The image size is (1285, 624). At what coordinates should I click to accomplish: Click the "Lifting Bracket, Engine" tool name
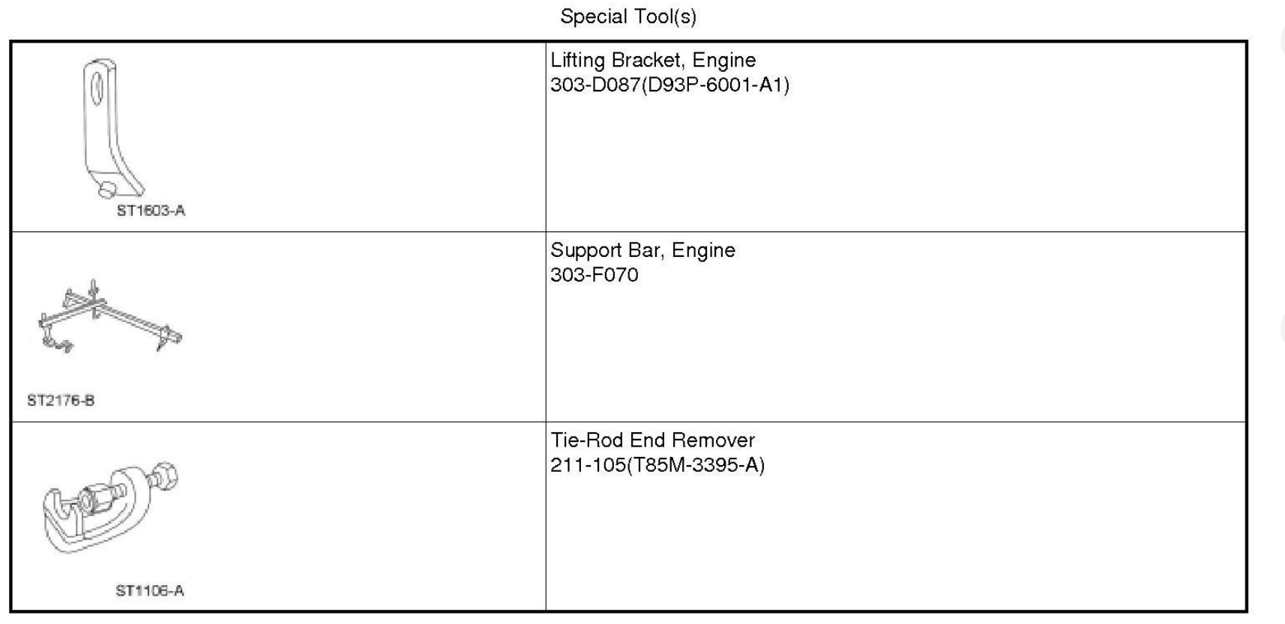(x=653, y=60)
